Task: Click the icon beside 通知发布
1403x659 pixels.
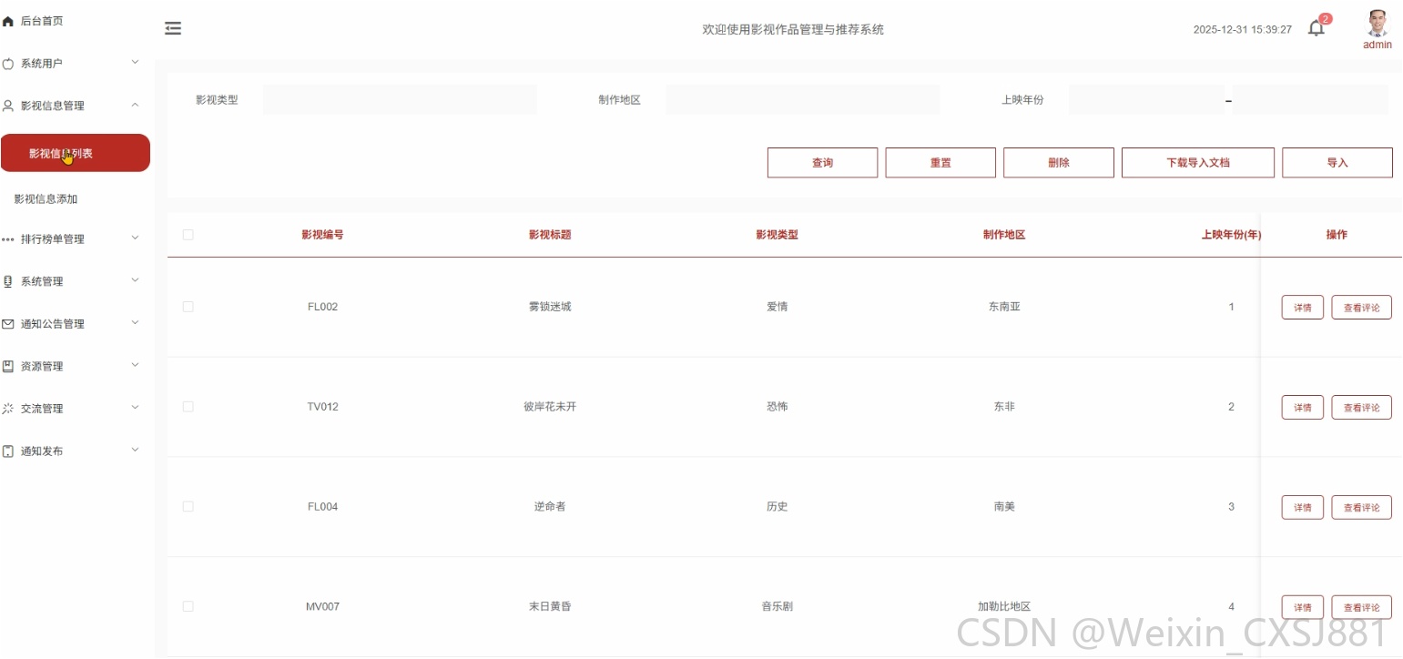Action: coord(8,451)
